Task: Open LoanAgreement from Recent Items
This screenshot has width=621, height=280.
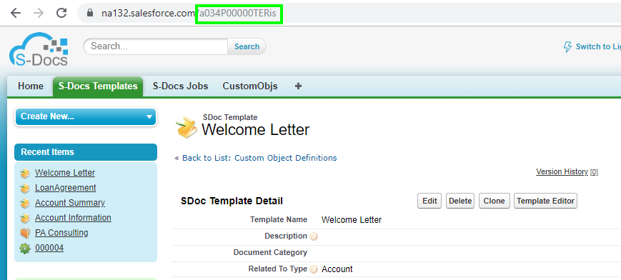Action: click(65, 188)
